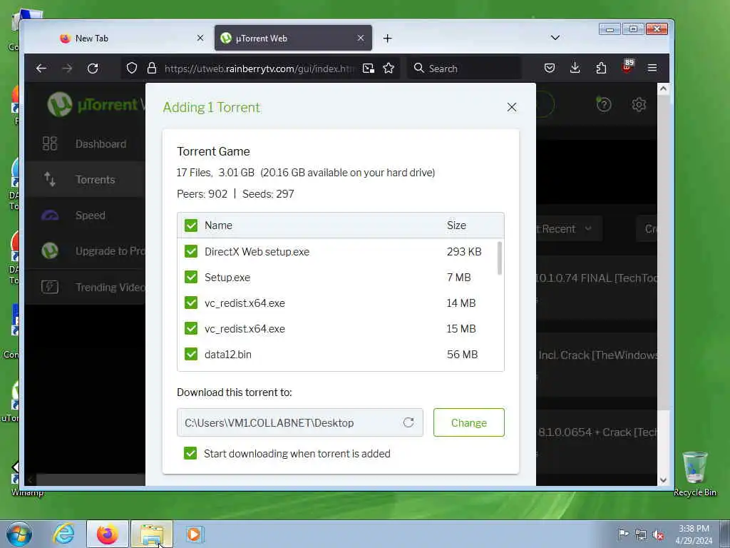Click the Firefox taskbar icon

[x=107, y=534]
